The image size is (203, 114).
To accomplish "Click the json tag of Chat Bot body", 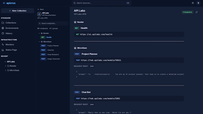I will tap(92, 104).
